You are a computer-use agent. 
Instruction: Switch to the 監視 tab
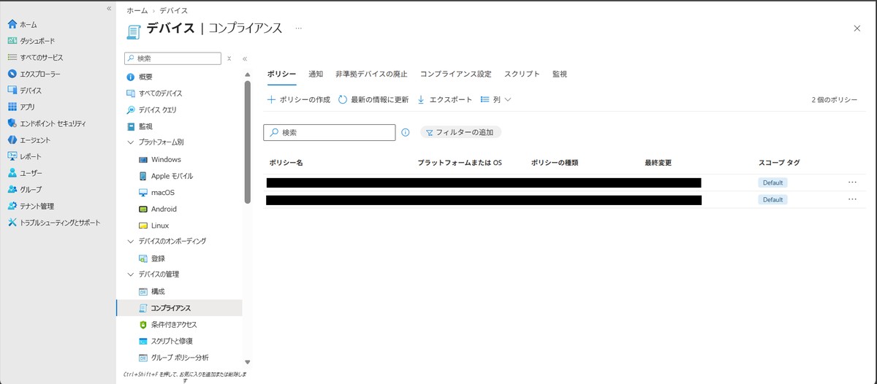pyautogui.click(x=560, y=74)
